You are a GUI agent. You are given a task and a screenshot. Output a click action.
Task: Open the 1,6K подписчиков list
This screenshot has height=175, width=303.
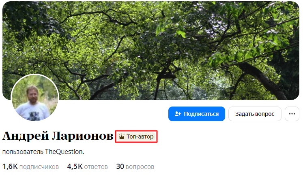pyautogui.click(x=30, y=166)
